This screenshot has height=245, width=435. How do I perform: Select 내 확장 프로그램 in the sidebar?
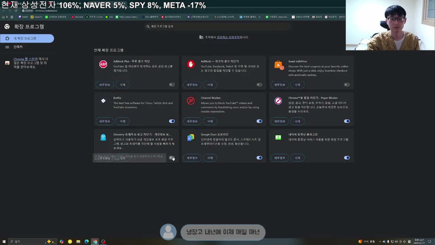coord(27,38)
